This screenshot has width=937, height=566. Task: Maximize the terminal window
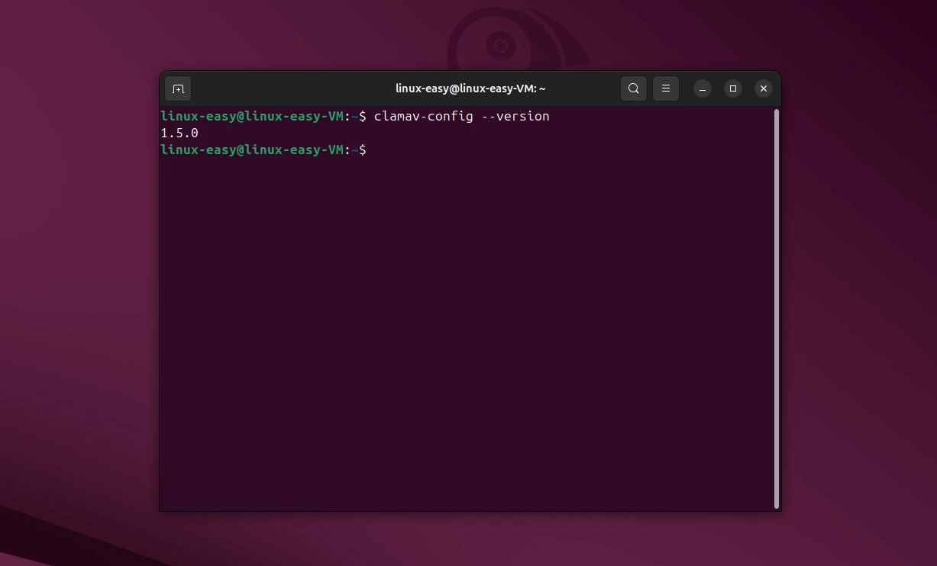click(732, 88)
